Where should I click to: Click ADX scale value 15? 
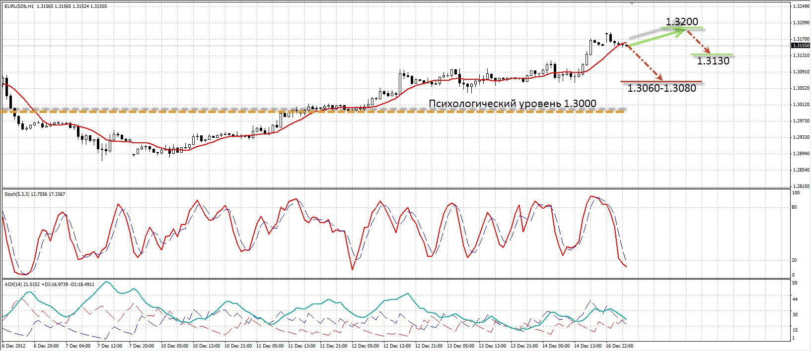click(795, 330)
